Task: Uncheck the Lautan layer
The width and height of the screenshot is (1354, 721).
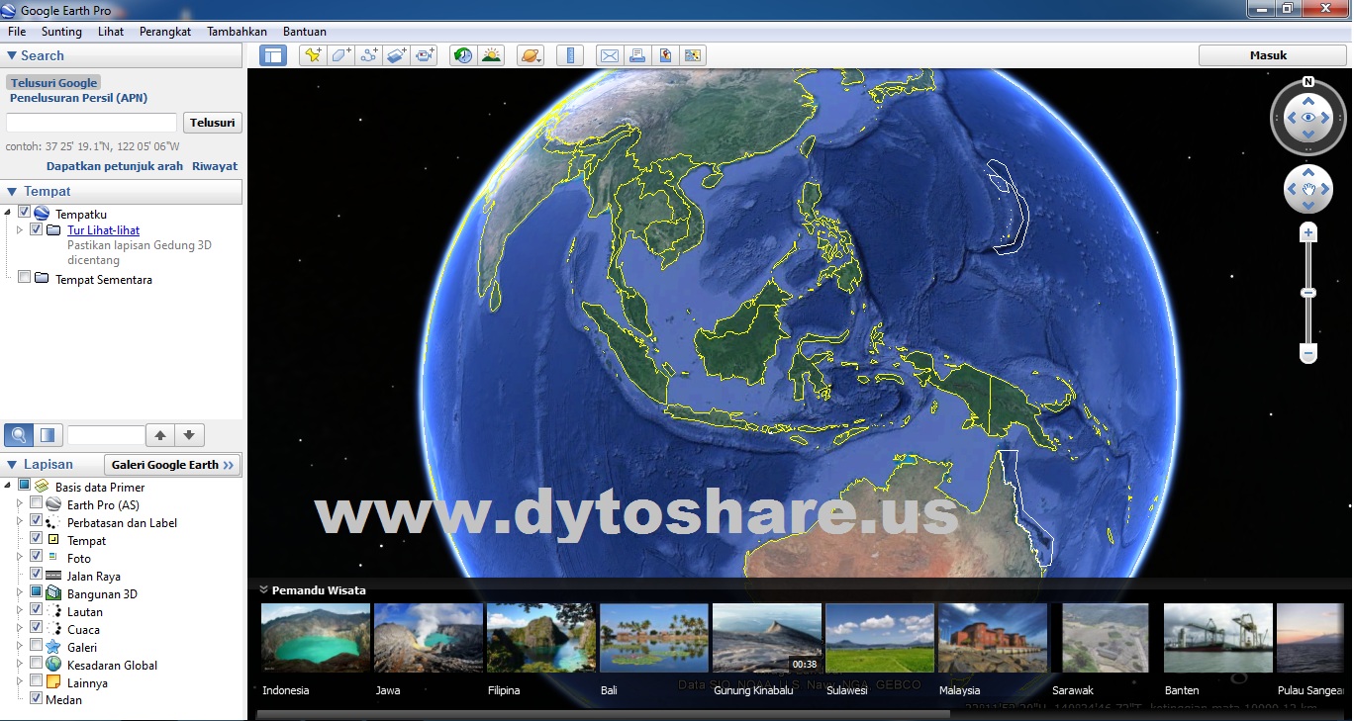Action: coord(36,610)
